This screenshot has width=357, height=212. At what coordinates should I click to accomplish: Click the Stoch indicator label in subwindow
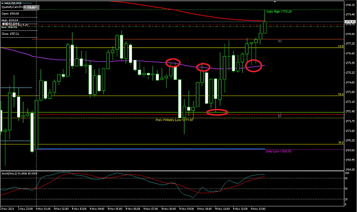pyautogui.click(x=19, y=174)
